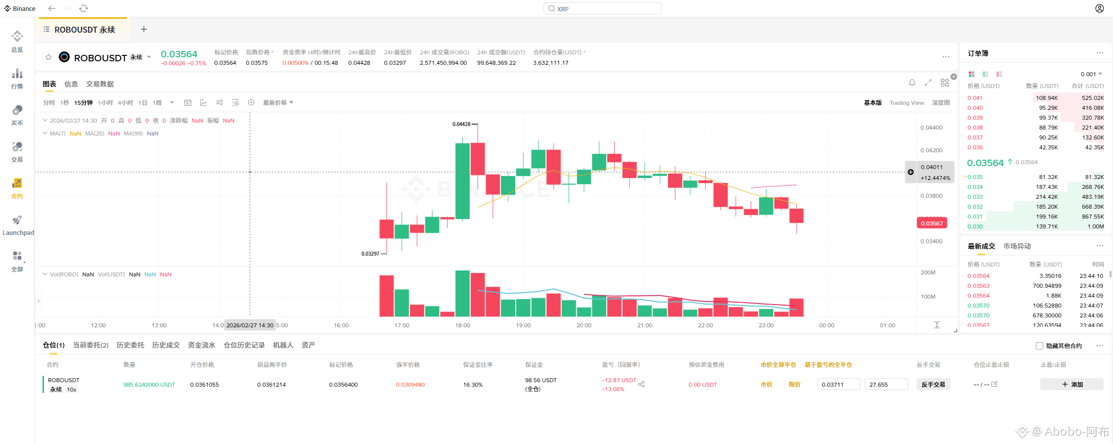Select the 分时 interval

tap(49, 103)
